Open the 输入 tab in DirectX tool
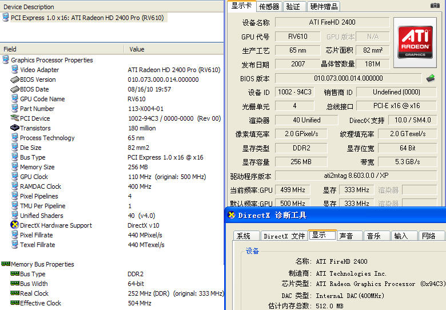Viewport: 446px width, 310px height. click(x=404, y=236)
